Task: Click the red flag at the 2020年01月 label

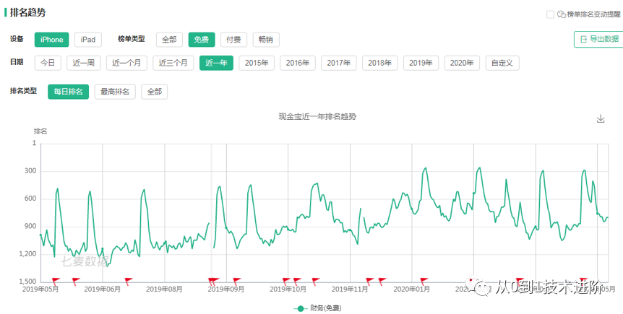Action: [x=424, y=282]
